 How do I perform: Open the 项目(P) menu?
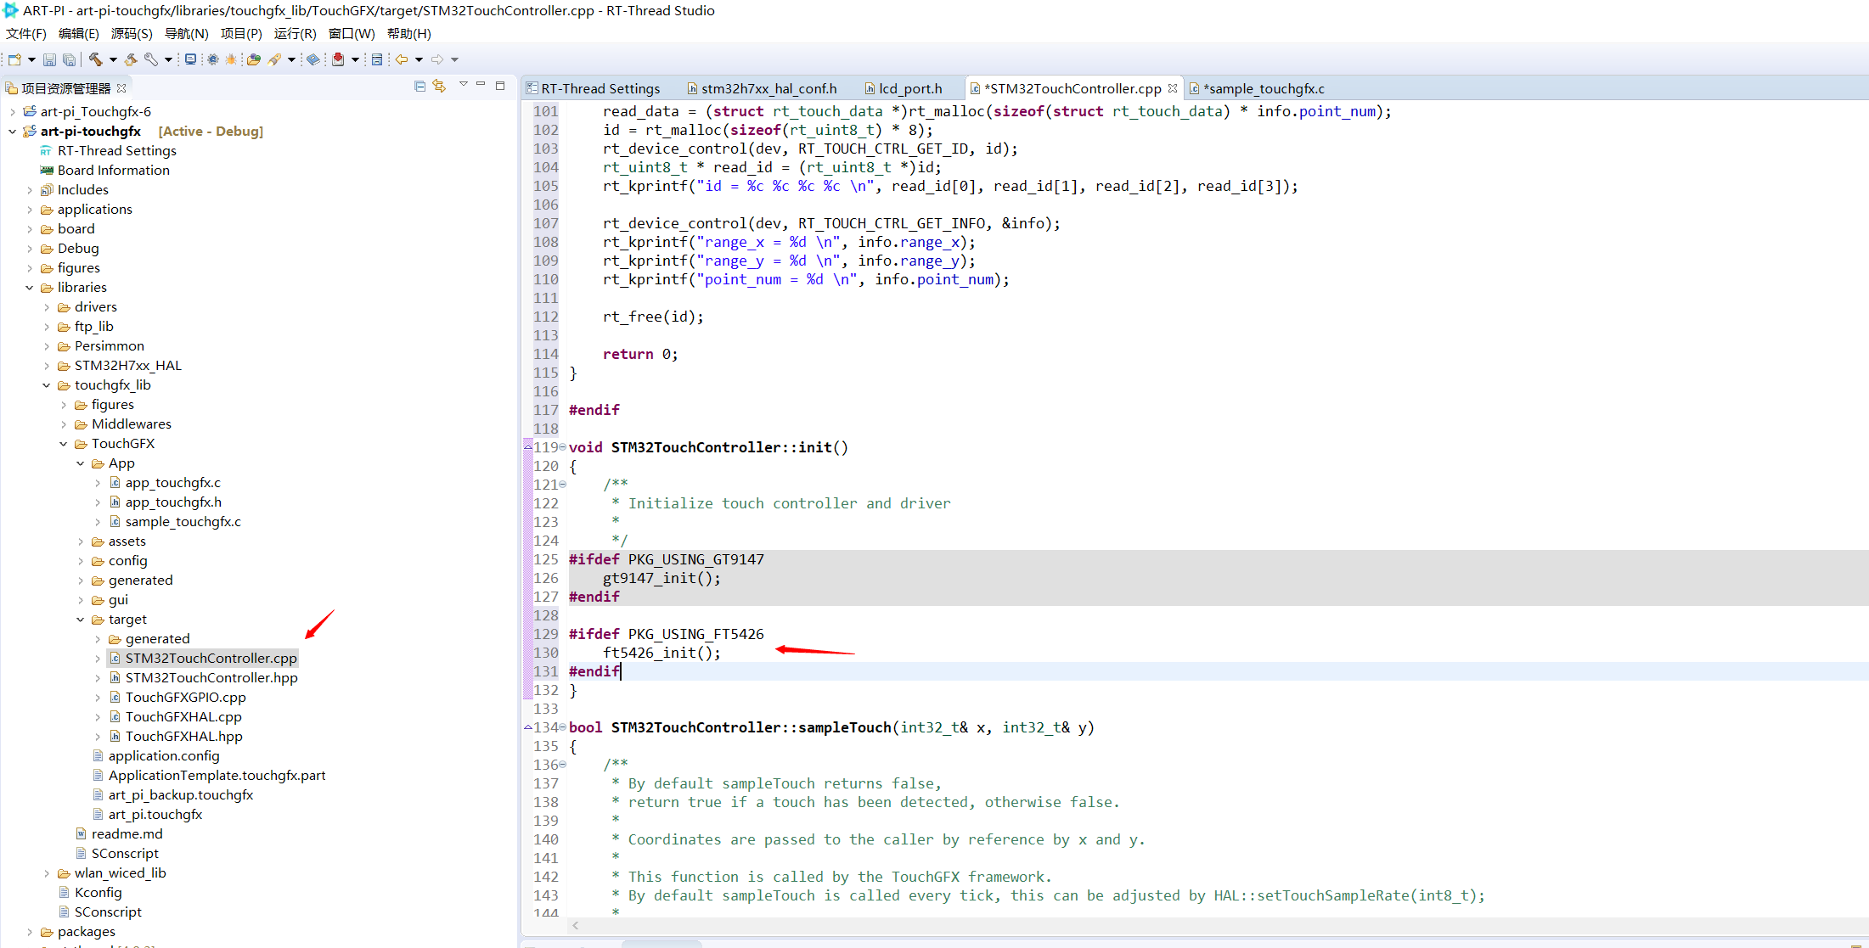pos(241,34)
